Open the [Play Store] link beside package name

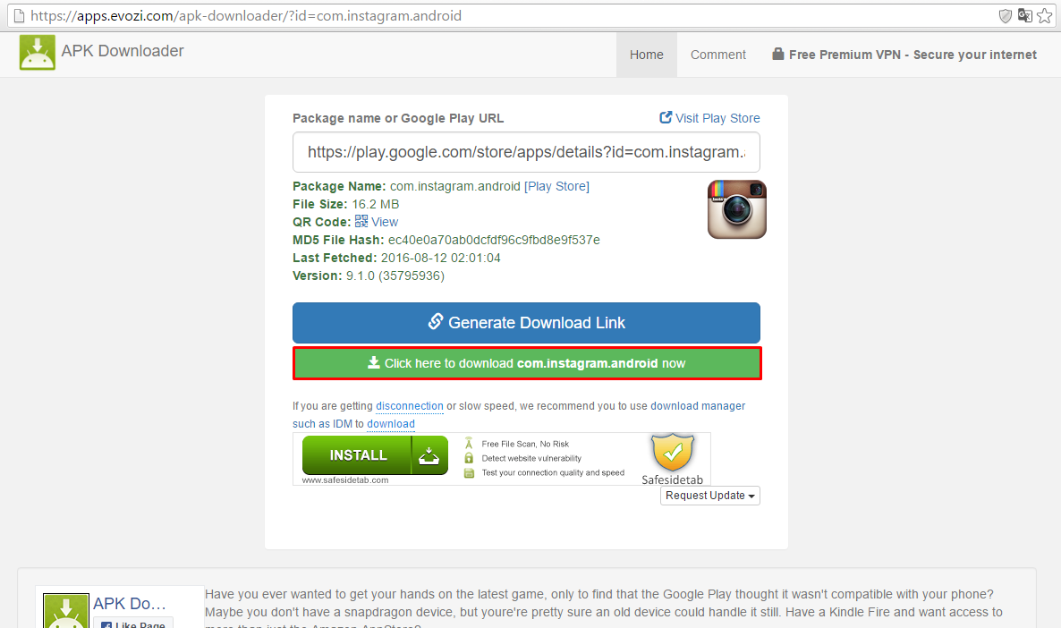pyautogui.click(x=556, y=186)
